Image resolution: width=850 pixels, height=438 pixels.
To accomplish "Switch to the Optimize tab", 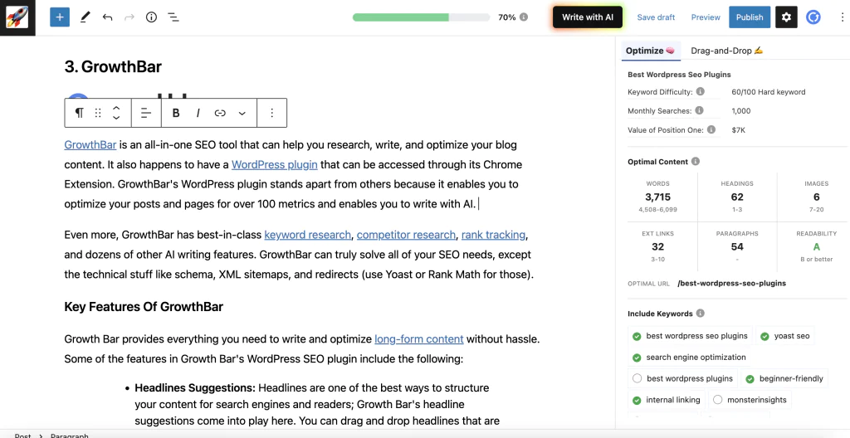I will pyautogui.click(x=650, y=51).
